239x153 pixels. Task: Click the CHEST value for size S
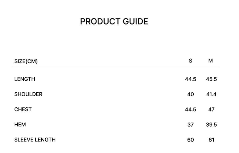(x=190, y=109)
